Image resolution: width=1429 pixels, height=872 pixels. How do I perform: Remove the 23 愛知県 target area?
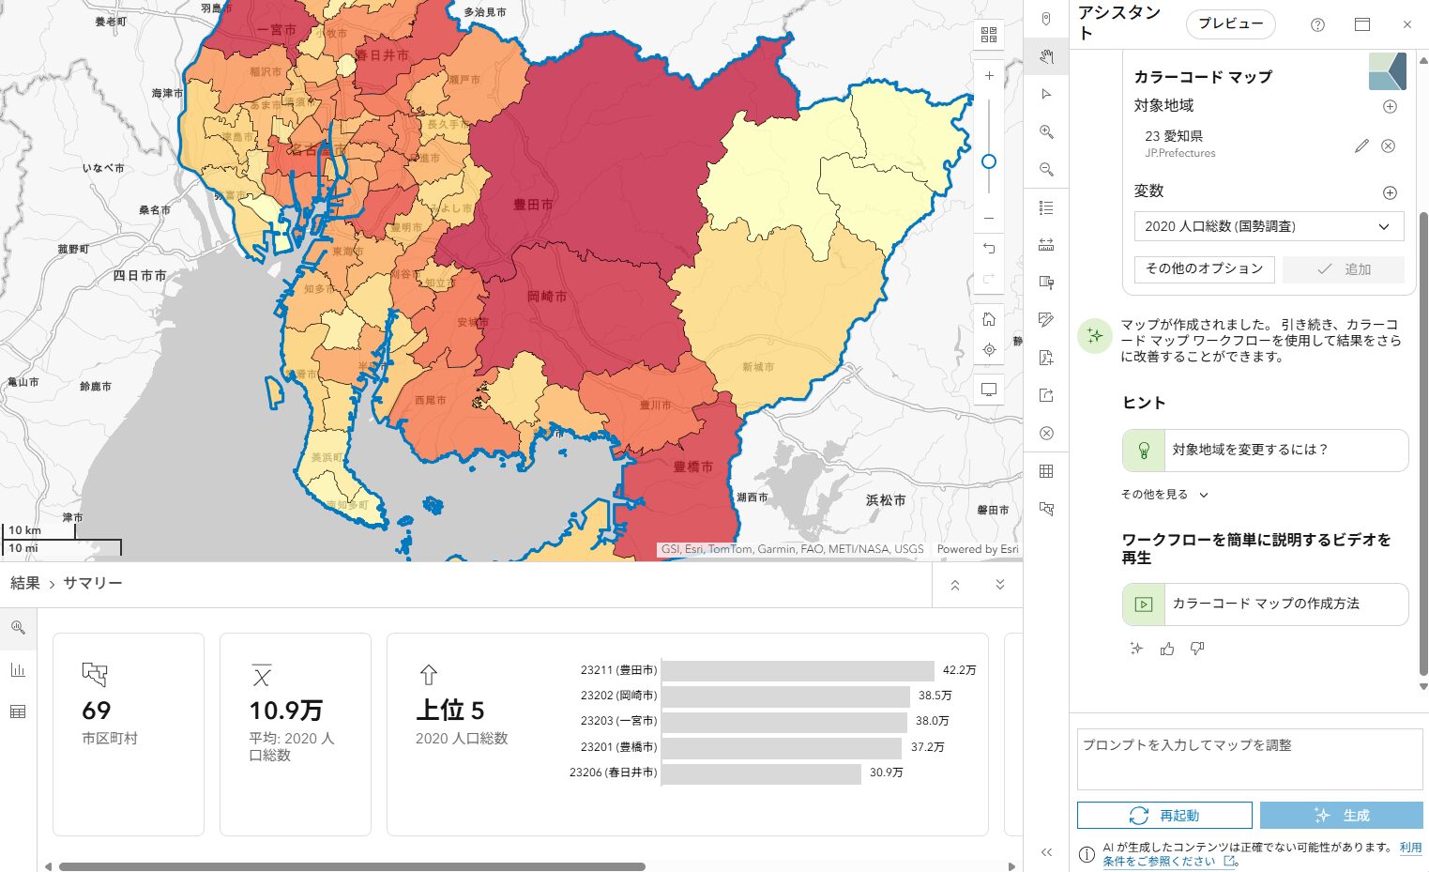click(1389, 145)
